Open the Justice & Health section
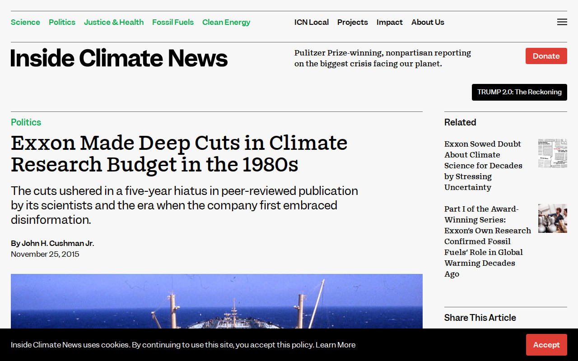This screenshot has width=578, height=361. click(114, 22)
